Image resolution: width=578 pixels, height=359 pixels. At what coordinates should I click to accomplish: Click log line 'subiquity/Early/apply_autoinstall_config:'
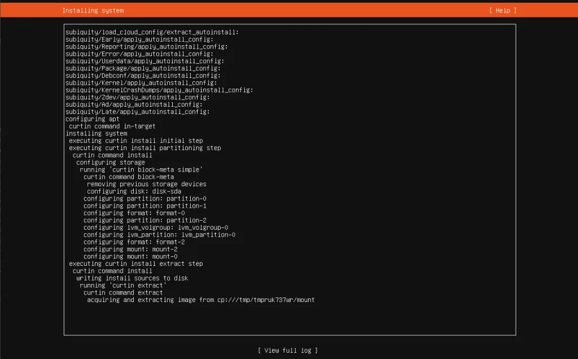139,40
